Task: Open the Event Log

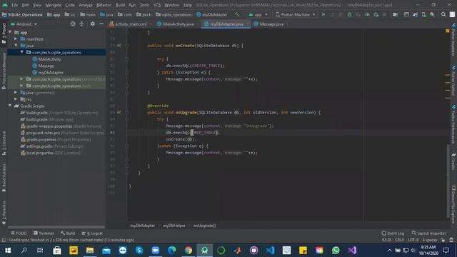Action: click(393, 233)
